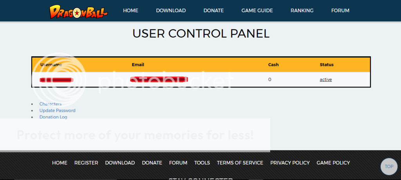Click Download in the footer menu
This screenshot has width=401, height=180.
pos(120,163)
